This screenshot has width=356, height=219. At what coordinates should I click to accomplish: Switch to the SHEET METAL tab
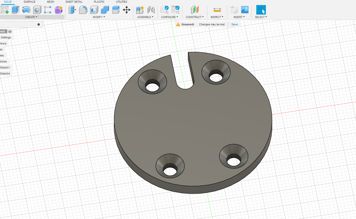(x=74, y=2)
